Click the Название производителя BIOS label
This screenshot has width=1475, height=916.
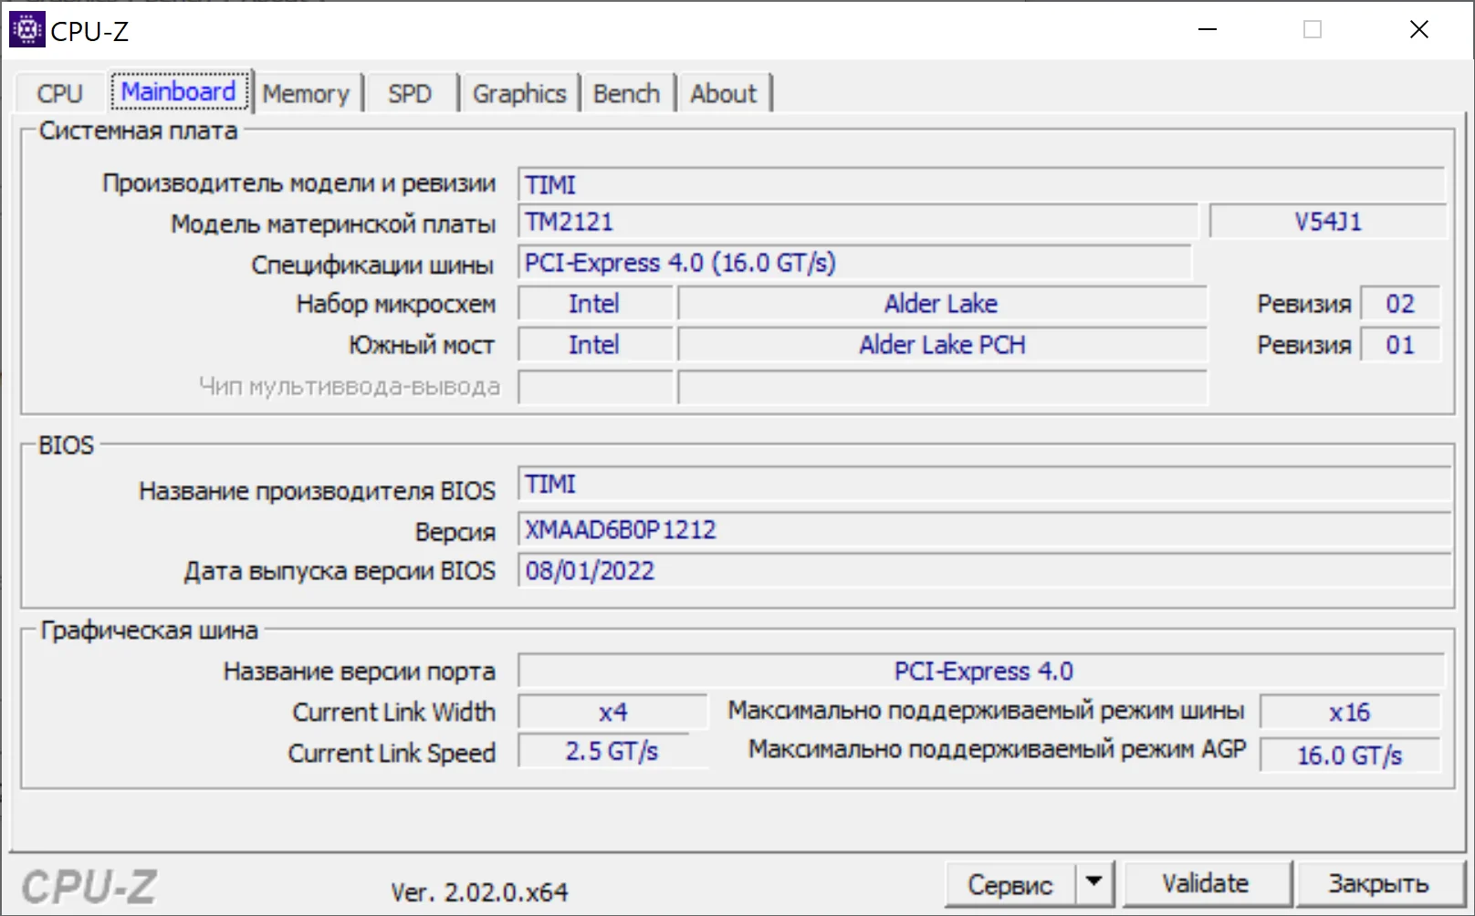318,491
